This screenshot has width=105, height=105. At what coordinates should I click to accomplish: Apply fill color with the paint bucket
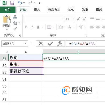coord(61,27)
